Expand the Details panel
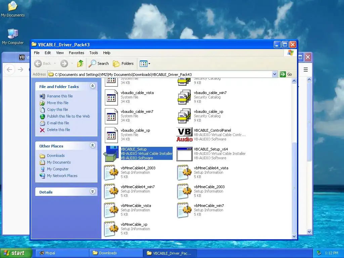 (x=93, y=191)
